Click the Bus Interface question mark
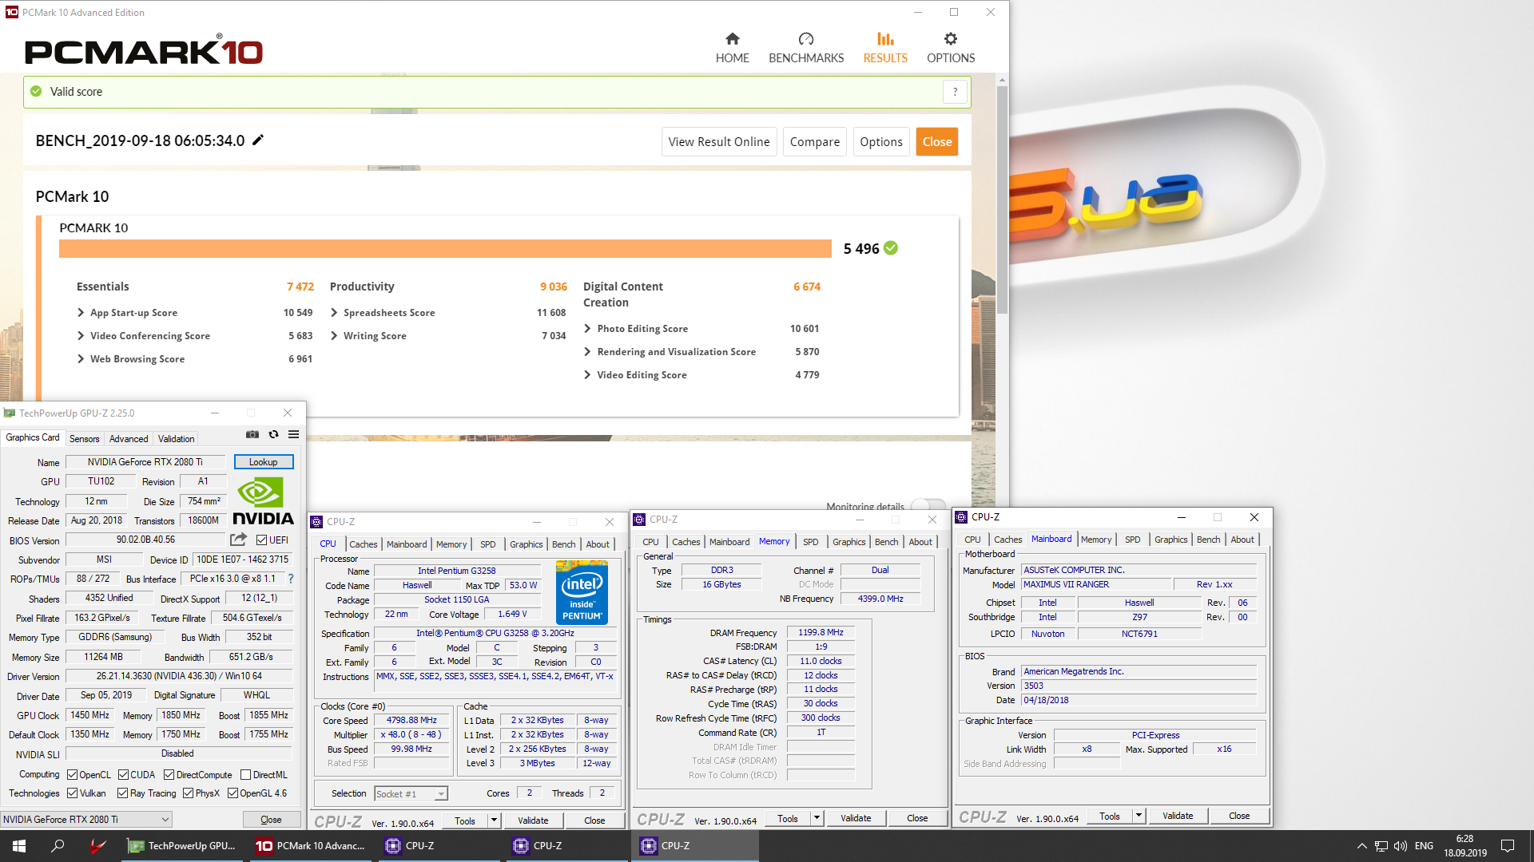This screenshot has height=862, width=1534. [x=291, y=579]
